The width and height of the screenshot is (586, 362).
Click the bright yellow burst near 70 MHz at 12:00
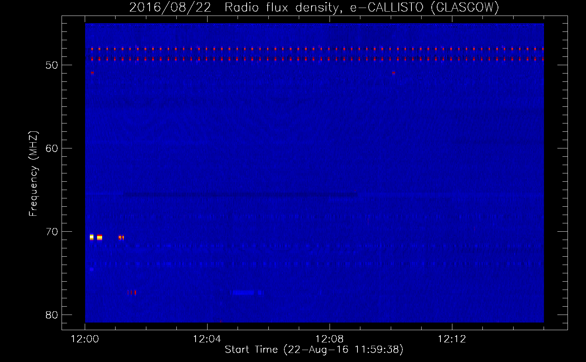pyautogui.click(x=96, y=237)
